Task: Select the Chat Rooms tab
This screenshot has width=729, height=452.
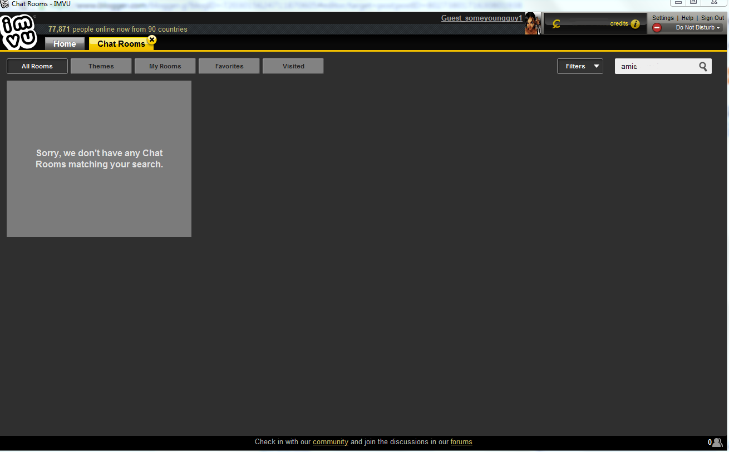Action: pos(121,43)
